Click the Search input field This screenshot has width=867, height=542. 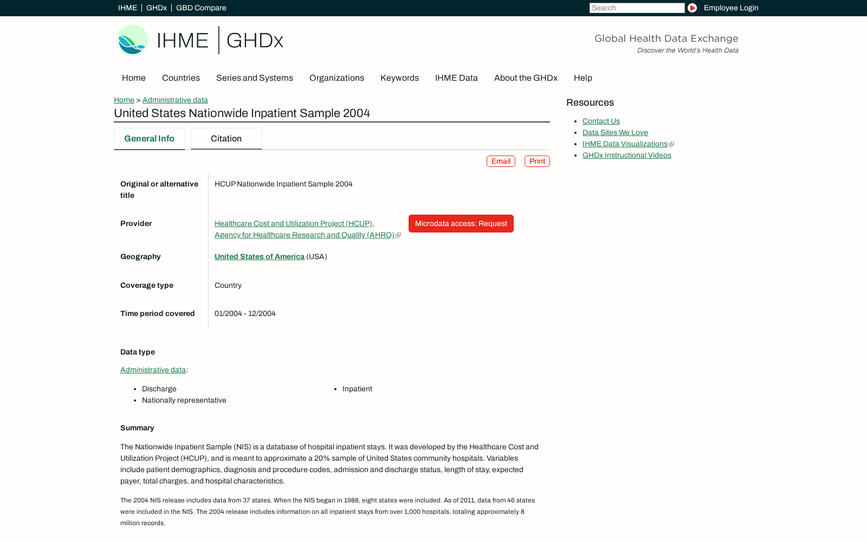pos(637,8)
